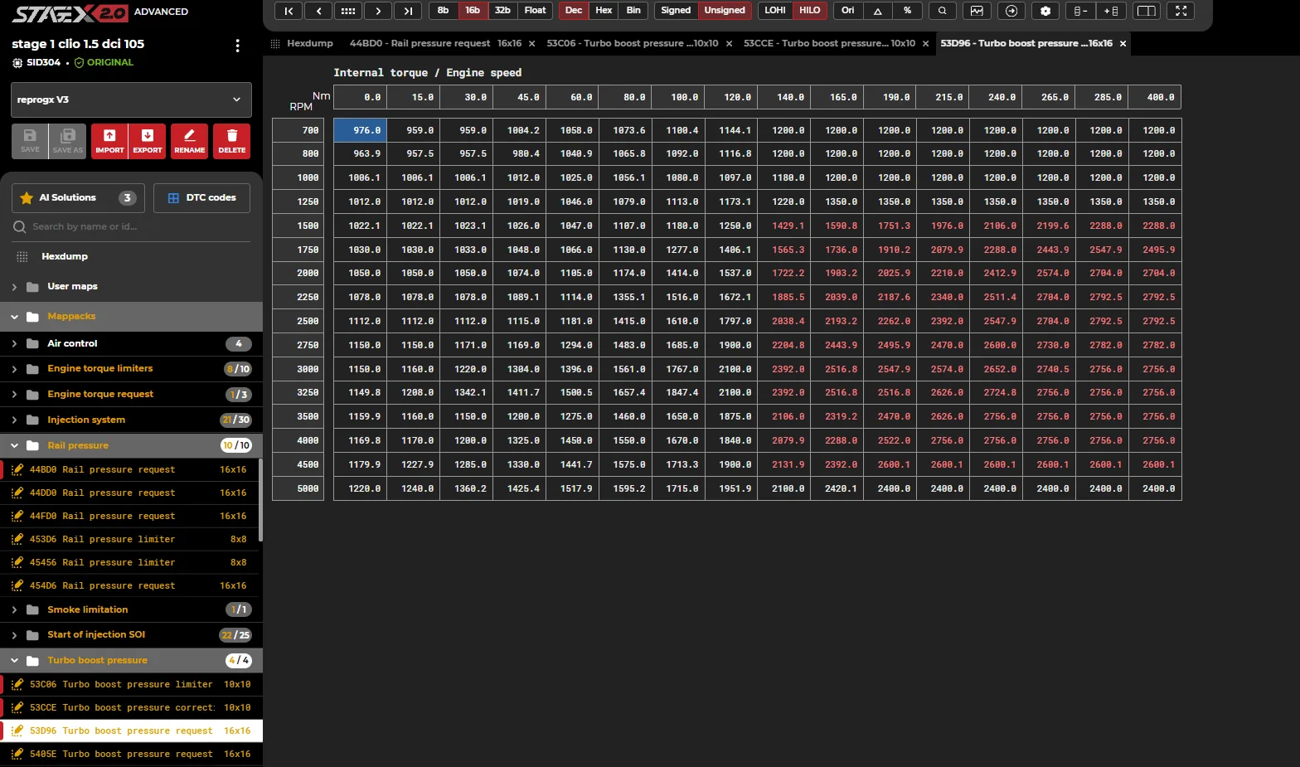This screenshot has height=767, width=1300.
Task: Open the DTC codes button
Action: [201, 198]
